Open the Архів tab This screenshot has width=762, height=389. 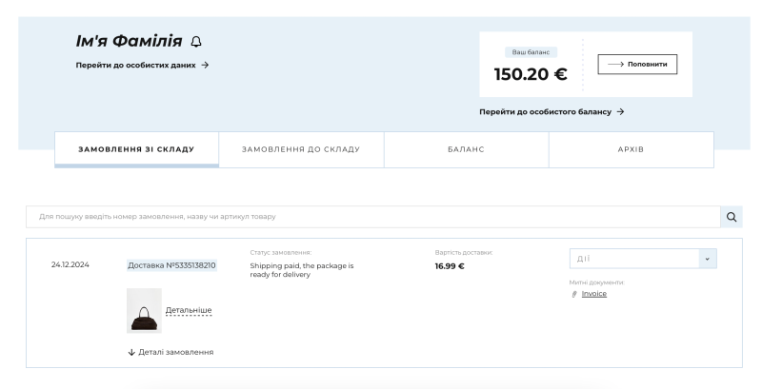point(631,149)
